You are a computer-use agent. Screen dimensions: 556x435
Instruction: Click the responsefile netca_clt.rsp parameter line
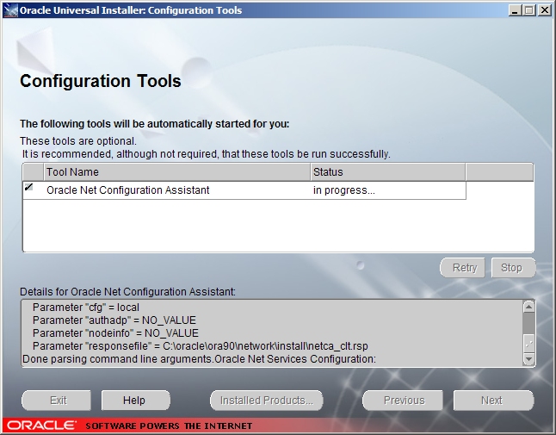[x=201, y=346]
